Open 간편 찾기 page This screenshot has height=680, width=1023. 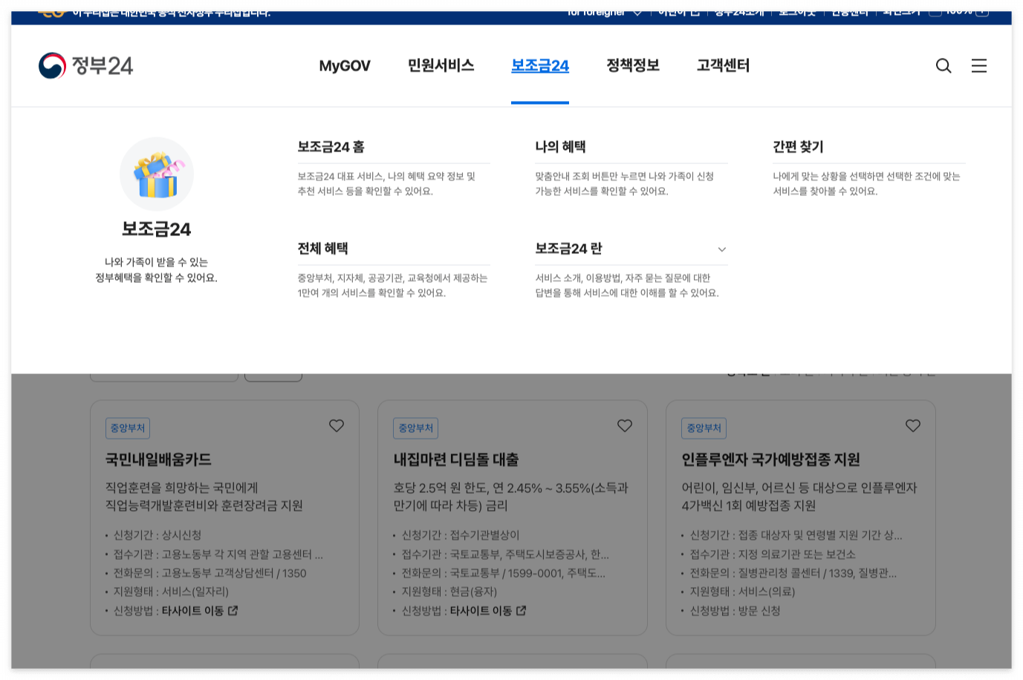point(798,146)
